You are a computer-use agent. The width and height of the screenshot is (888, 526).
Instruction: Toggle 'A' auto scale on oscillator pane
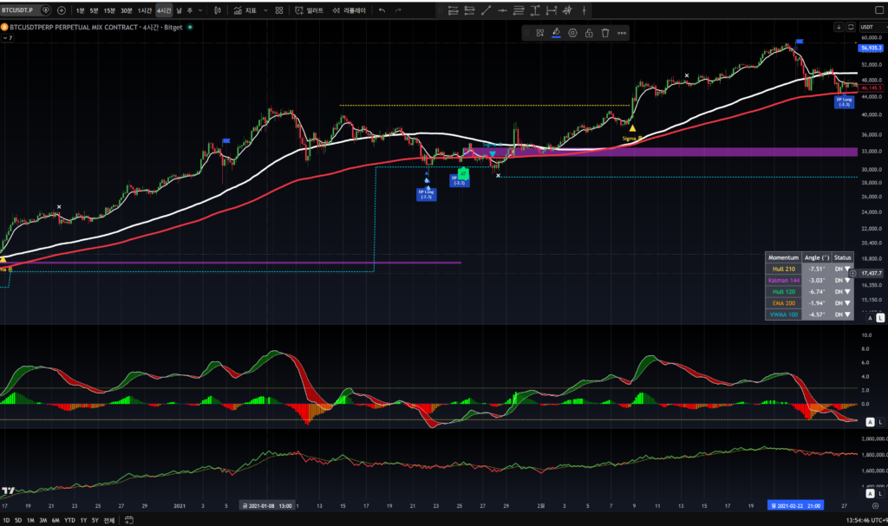point(870,421)
